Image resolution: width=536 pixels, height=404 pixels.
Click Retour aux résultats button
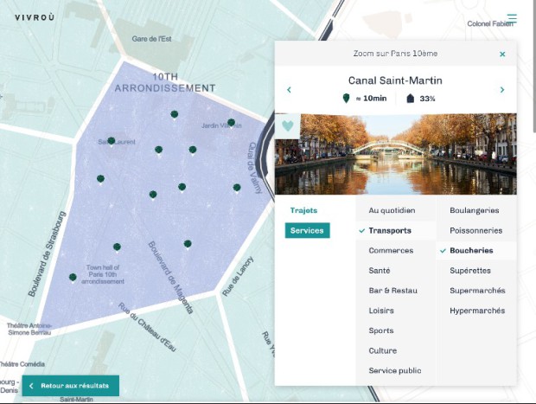[x=70, y=386]
